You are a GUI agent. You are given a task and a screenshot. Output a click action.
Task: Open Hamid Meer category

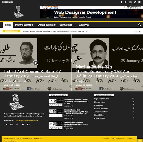(x=99, y=115)
